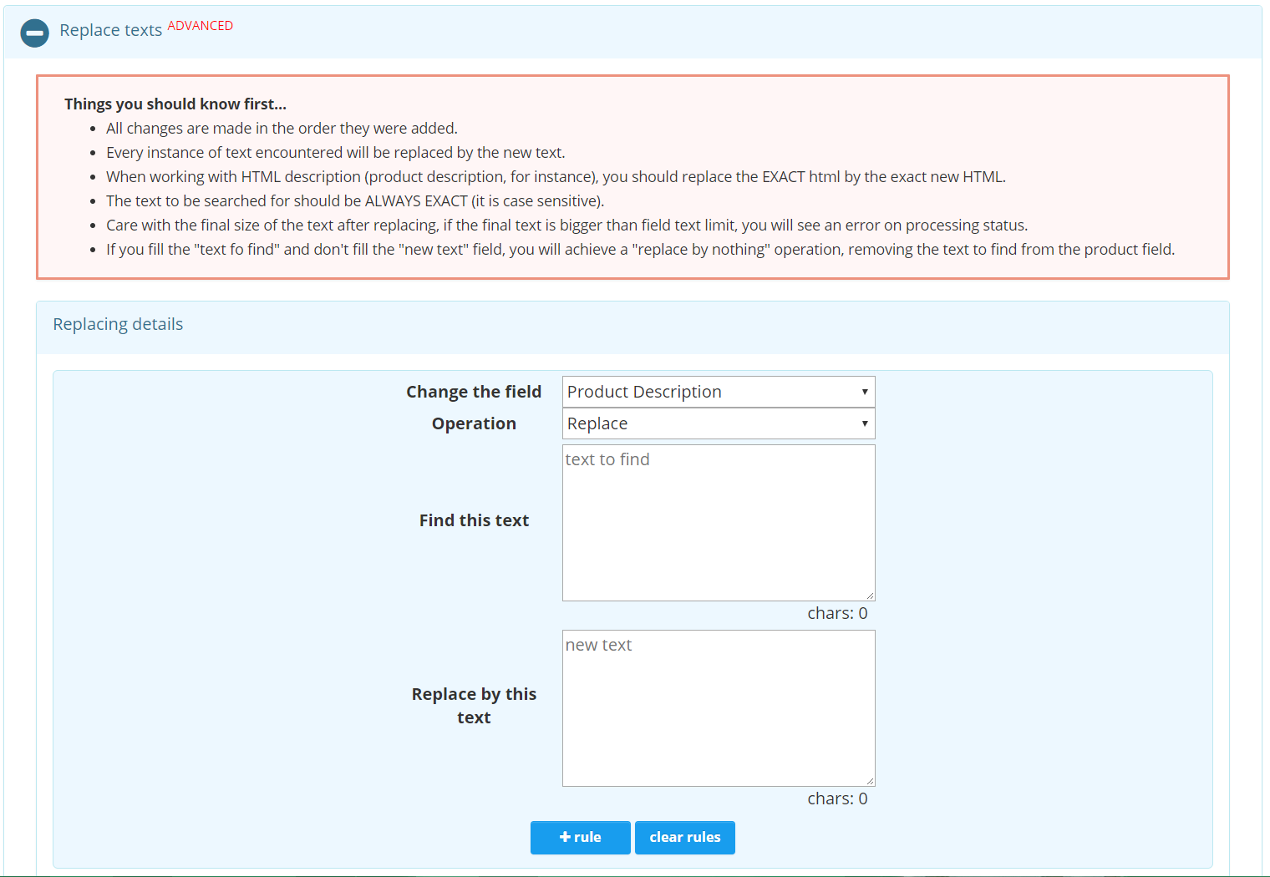Open the Operation dropdown set to Replace
The image size is (1270, 877).
coord(719,423)
